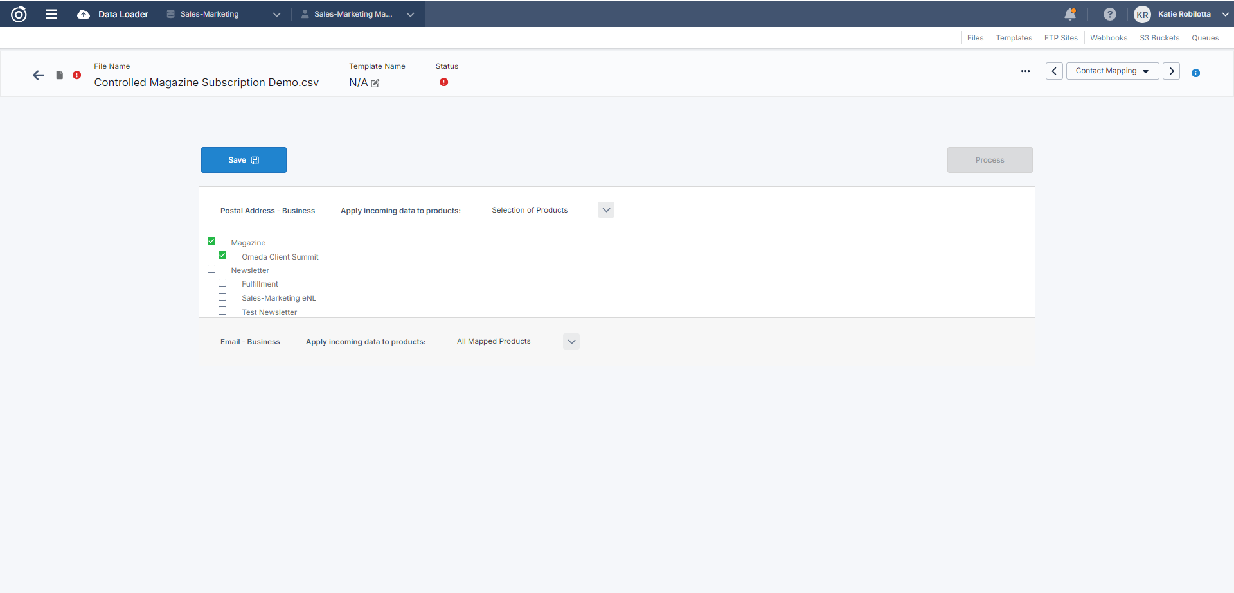Uncheck the Magazine checkbox

[211, 242]
